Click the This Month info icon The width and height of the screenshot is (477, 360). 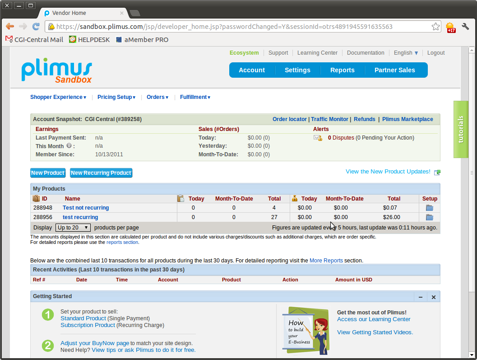(x=69, y=146)
